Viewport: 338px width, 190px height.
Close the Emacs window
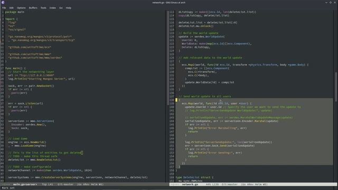tap(335, 2)
